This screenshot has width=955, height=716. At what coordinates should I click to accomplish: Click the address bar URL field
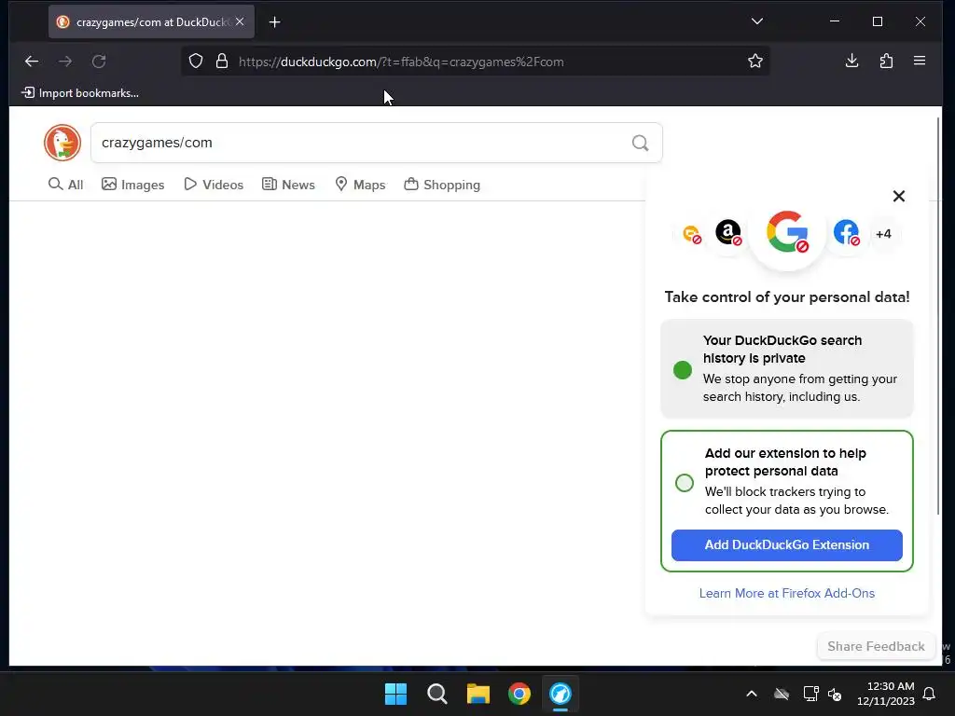pyautogui.click(x=475, y=62)
